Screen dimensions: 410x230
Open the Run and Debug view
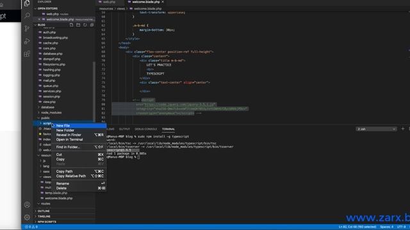27,41
